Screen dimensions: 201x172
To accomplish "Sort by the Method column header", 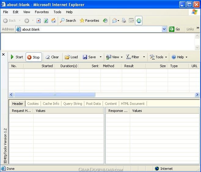I will (111, 66).
